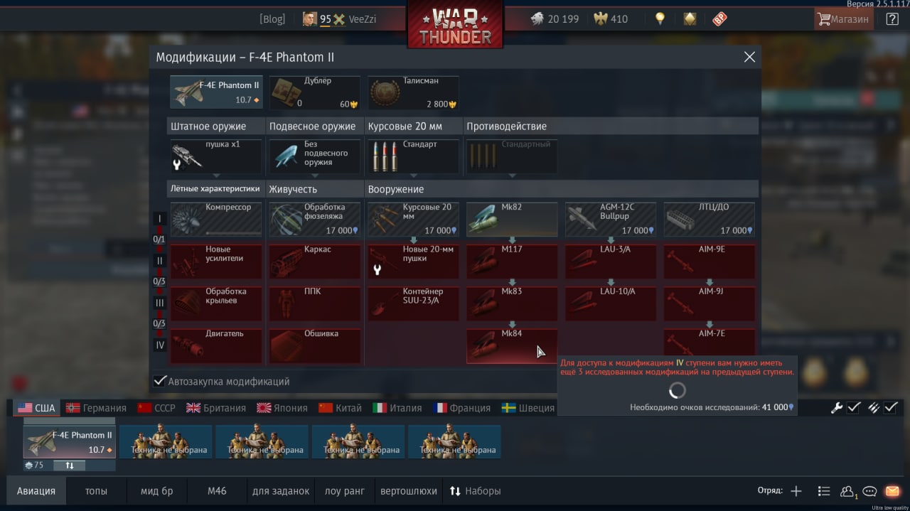The height and width of the screenshot is (511, 910).
Task: Click the battle pass BP icon
Action: (719, 19)
